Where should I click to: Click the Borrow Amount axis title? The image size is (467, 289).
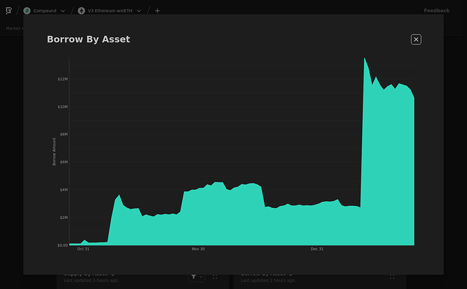pyautogui.click(x=54, y=151)
